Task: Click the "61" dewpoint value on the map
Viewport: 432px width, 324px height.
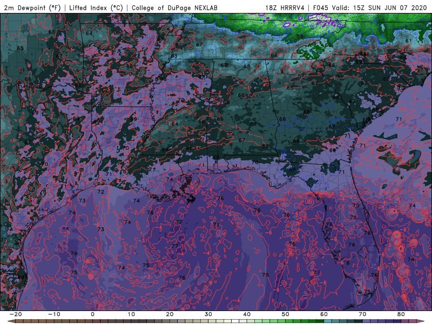Action: pyautogui.click(x=409, y=41)
